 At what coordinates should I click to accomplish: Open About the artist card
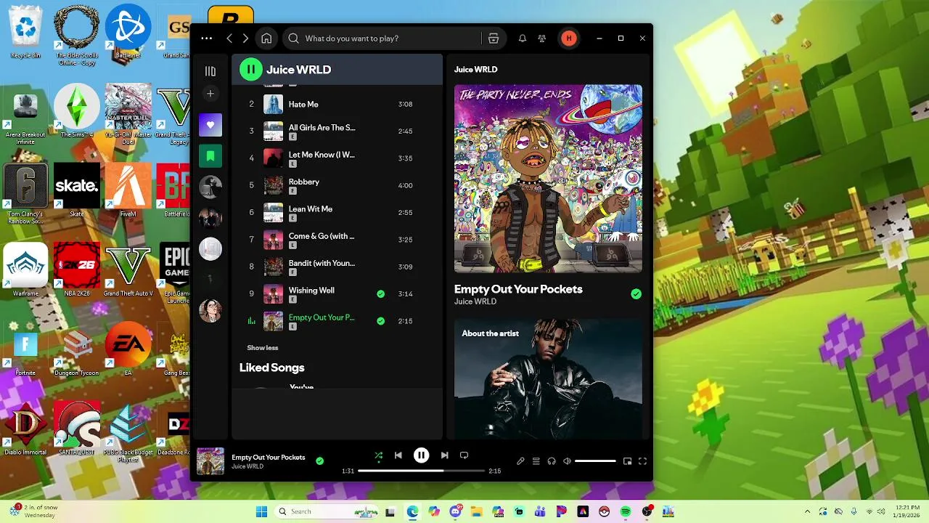click(x=548, y=378)
